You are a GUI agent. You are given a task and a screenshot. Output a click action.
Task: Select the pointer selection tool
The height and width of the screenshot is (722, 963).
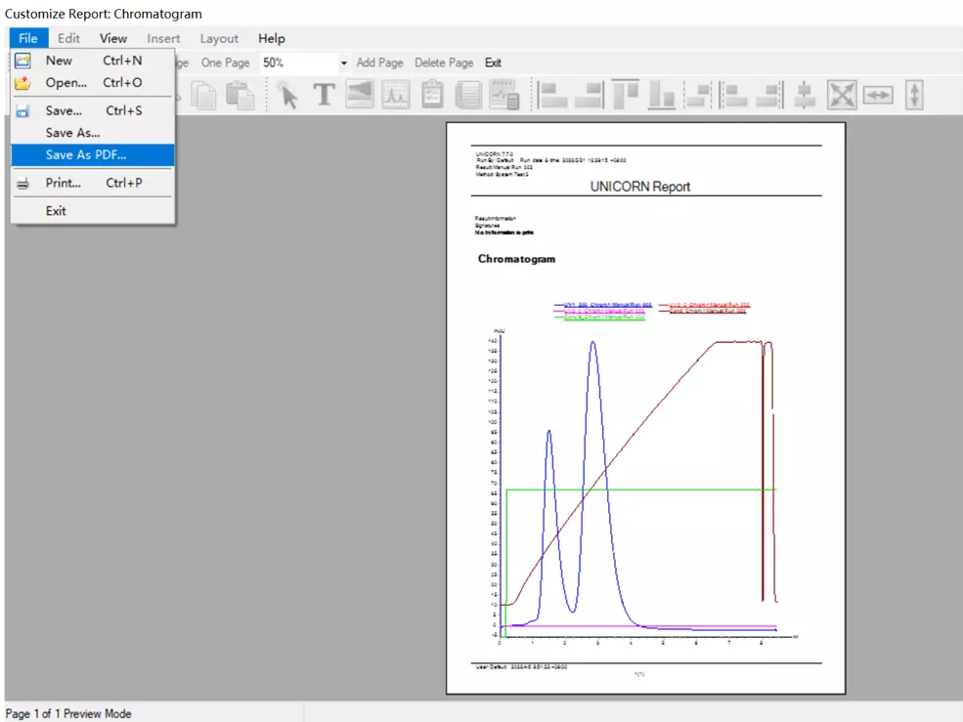[287, 95]
